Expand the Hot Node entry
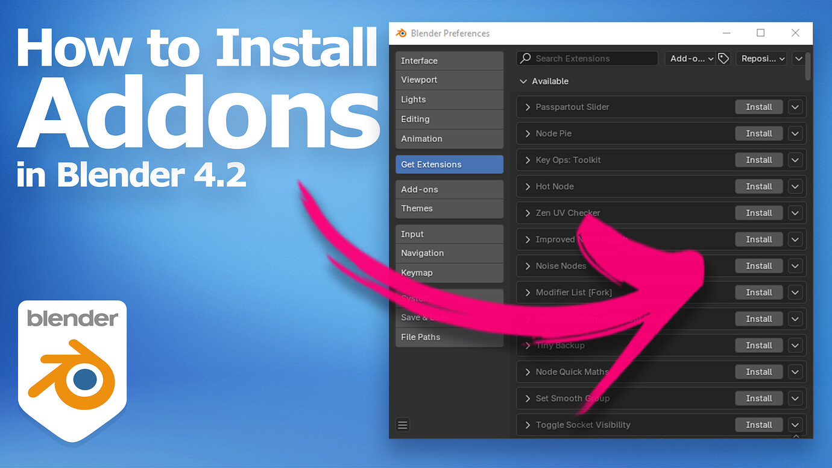This screenshot has height=468, width=832. tap(528, 187)
